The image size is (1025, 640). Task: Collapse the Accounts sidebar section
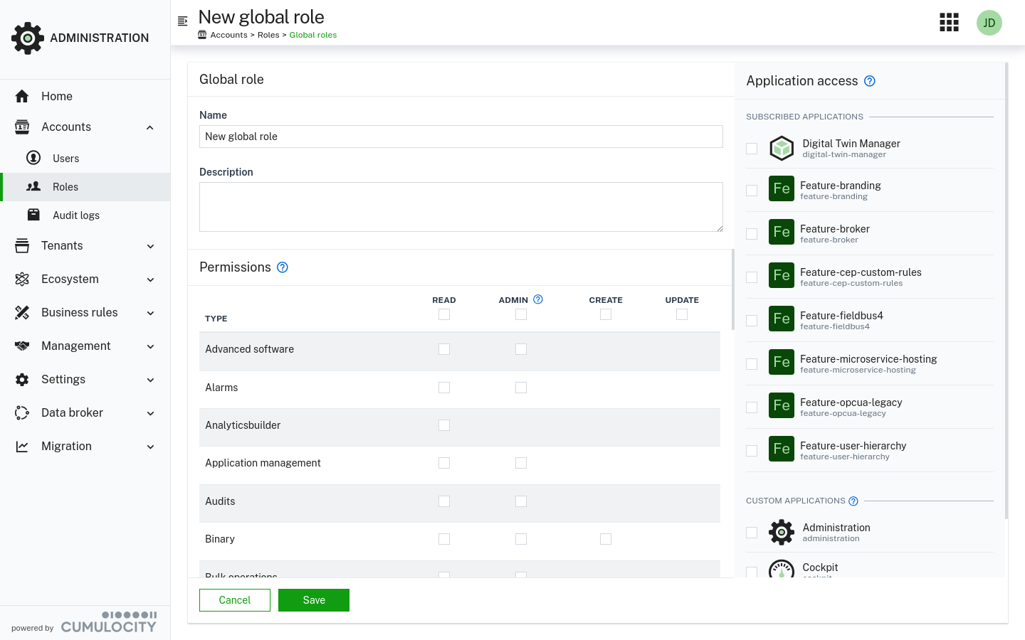(68, 127)
